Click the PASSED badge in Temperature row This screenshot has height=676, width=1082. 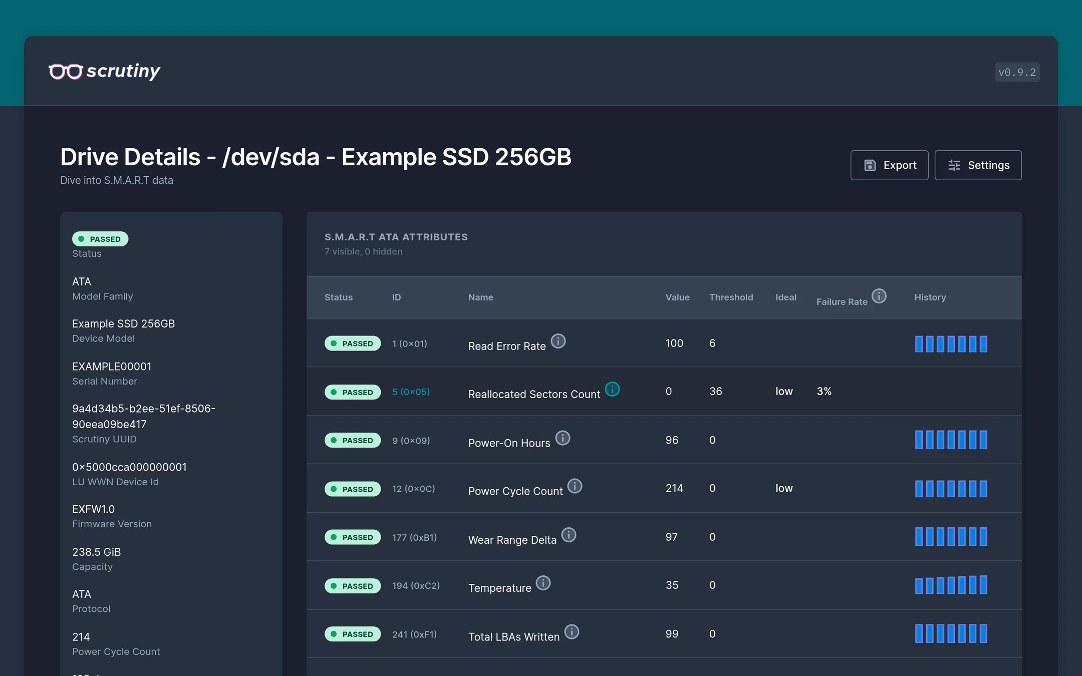353,586
